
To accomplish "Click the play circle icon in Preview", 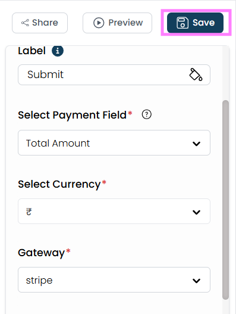I will pyautogui.click(x=99, y=23).
